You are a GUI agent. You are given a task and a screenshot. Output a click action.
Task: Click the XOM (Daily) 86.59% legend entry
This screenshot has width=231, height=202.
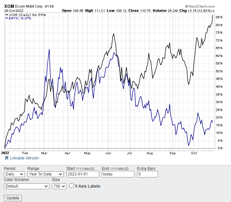(x=26, y=15)
